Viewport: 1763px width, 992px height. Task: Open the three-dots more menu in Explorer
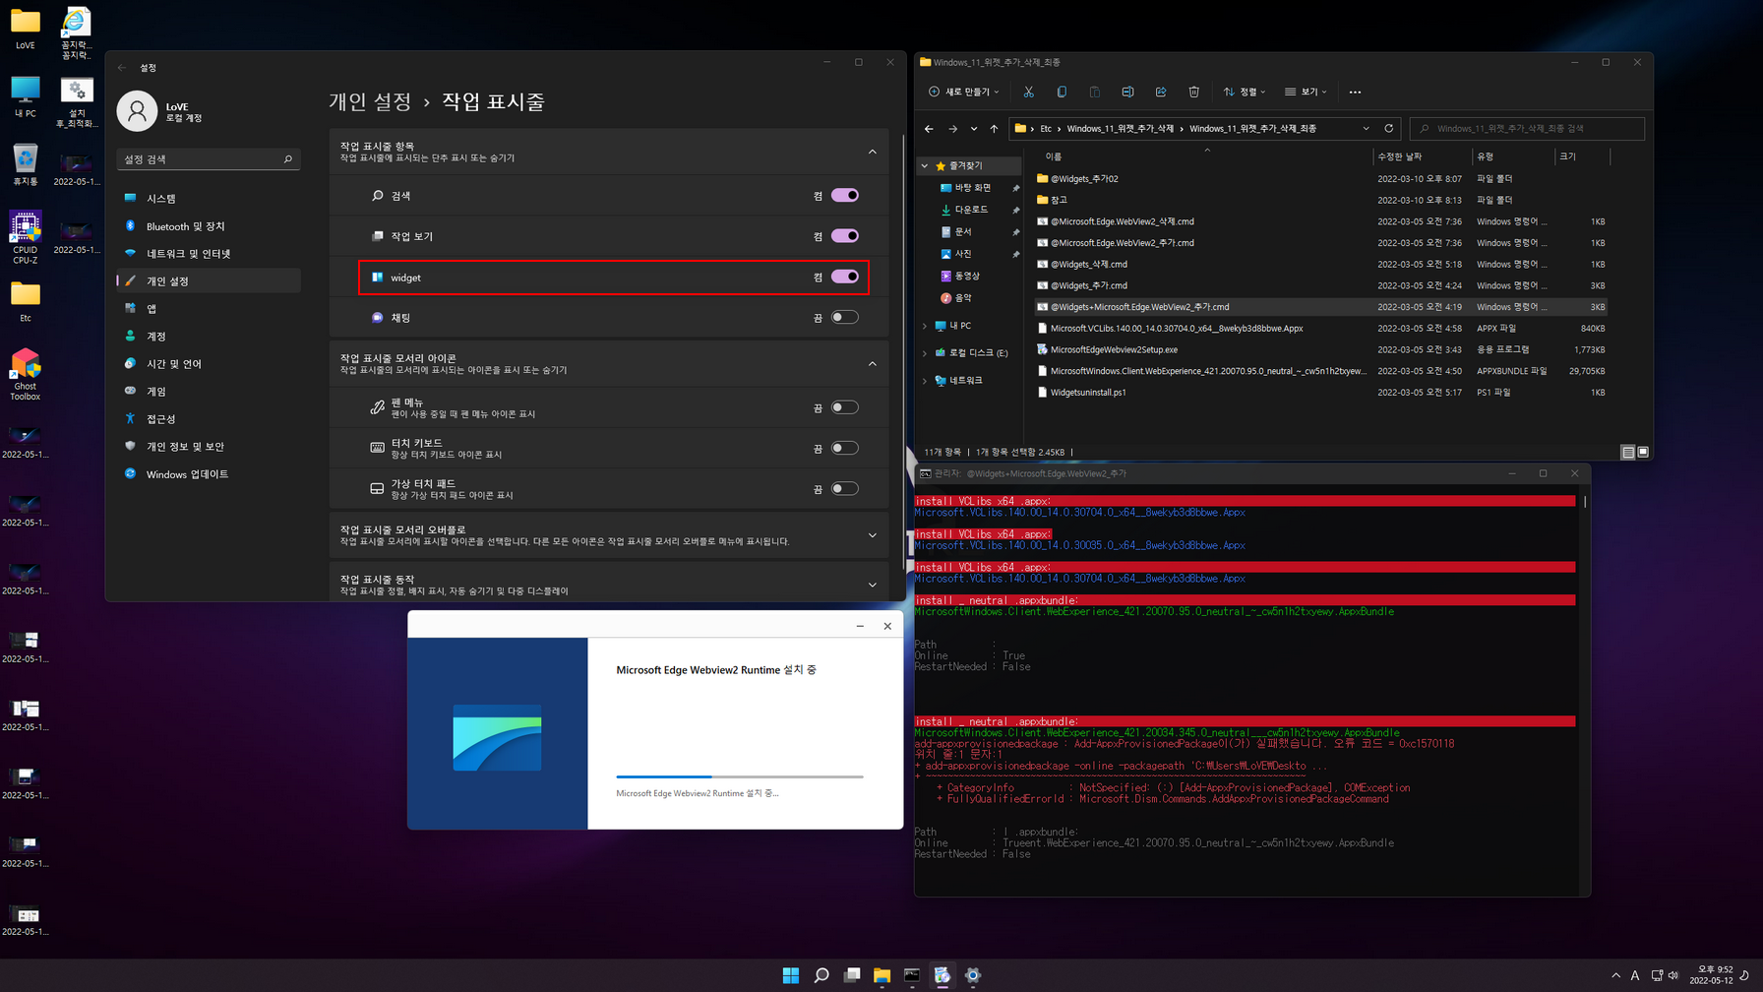pos(1355,92)
